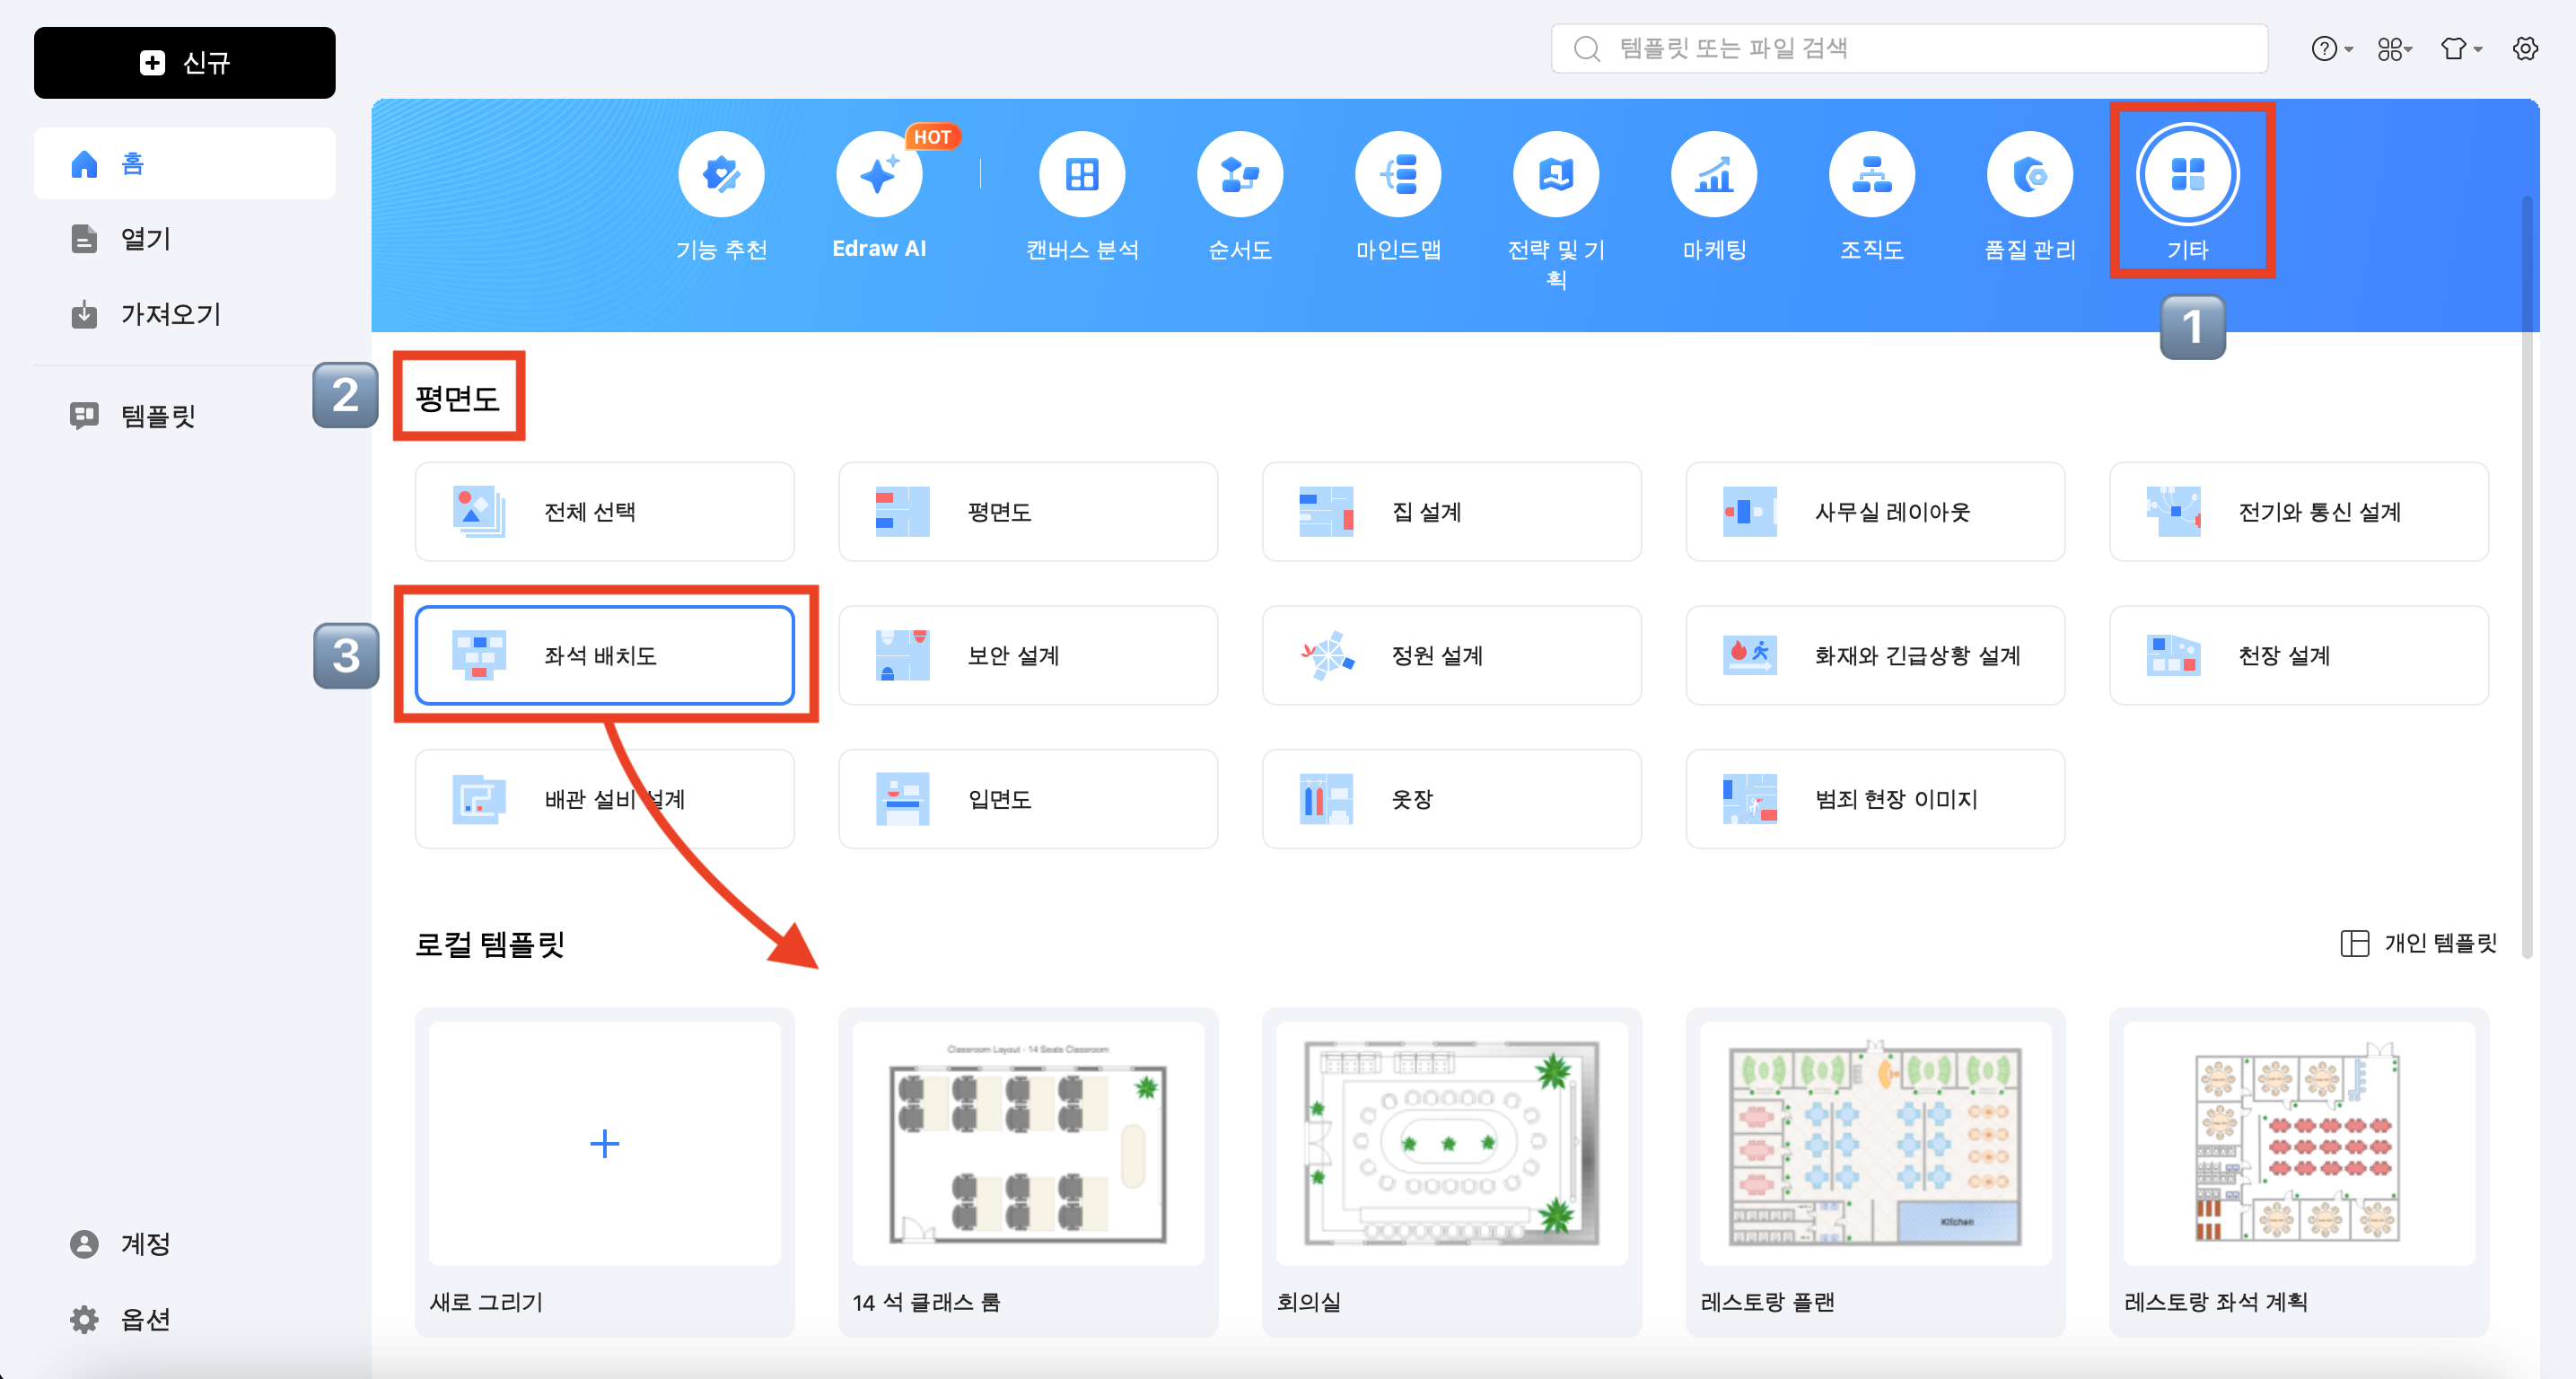Choose the 전체 선택 diagram type
Viewport: 2576px width, 1379px height.
605,512
